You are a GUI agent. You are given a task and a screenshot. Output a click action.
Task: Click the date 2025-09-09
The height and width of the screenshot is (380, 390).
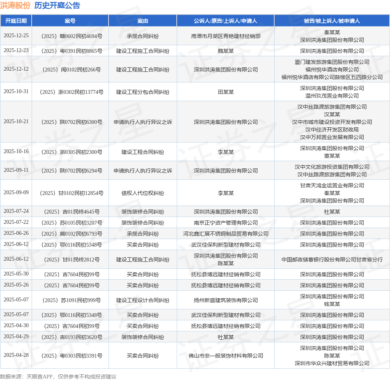point(16,192)
